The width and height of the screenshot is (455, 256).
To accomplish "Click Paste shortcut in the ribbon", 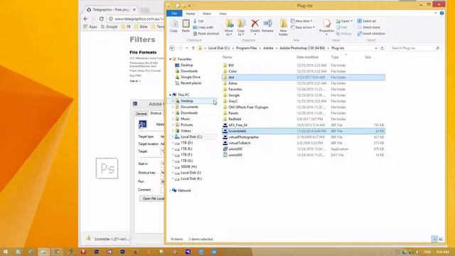I will pyautogui.click(x=206, y=33).
